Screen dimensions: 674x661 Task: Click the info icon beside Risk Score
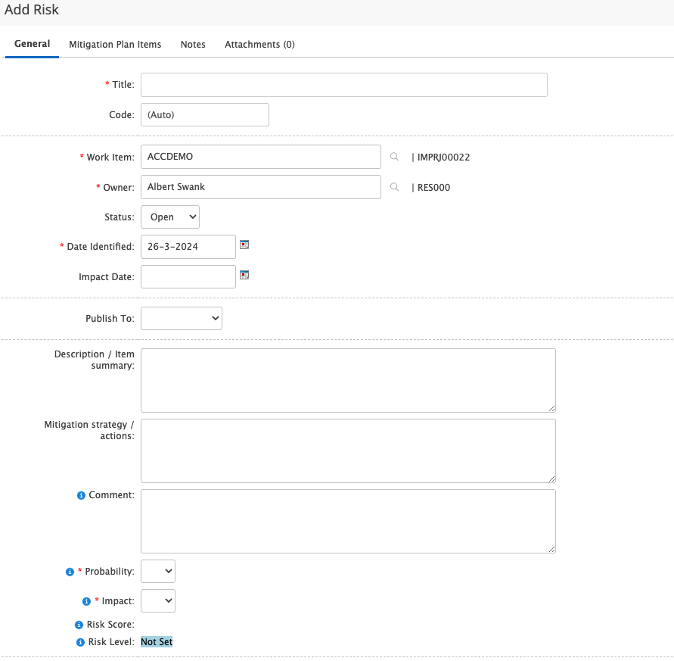79,625
